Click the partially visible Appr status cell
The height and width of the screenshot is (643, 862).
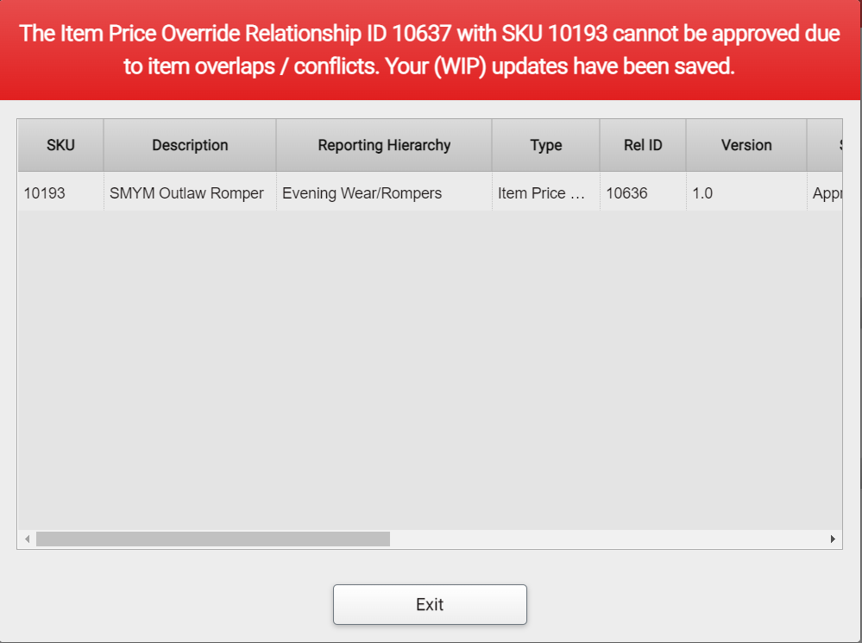(x=826, y=193)
